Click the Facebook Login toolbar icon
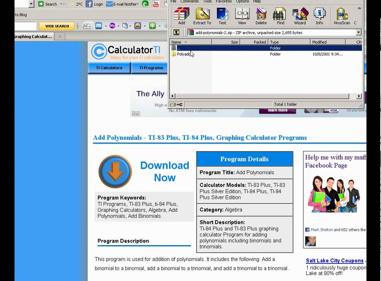 point(95,4)
